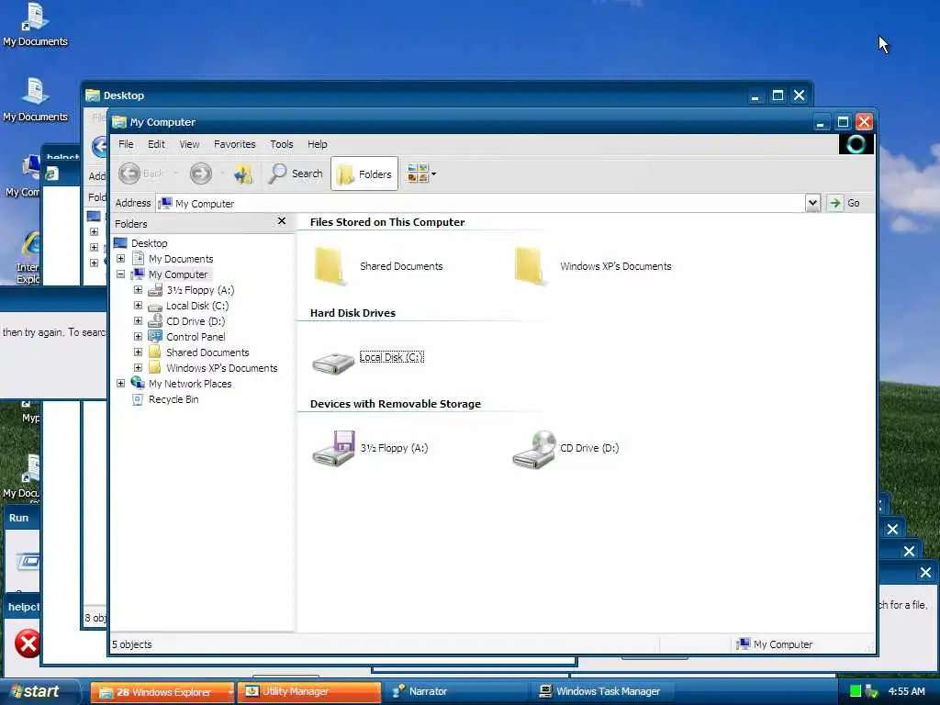Screen dimensions: 940x705
Task: Open the Views dropdown icon
Action: point(421,173)
